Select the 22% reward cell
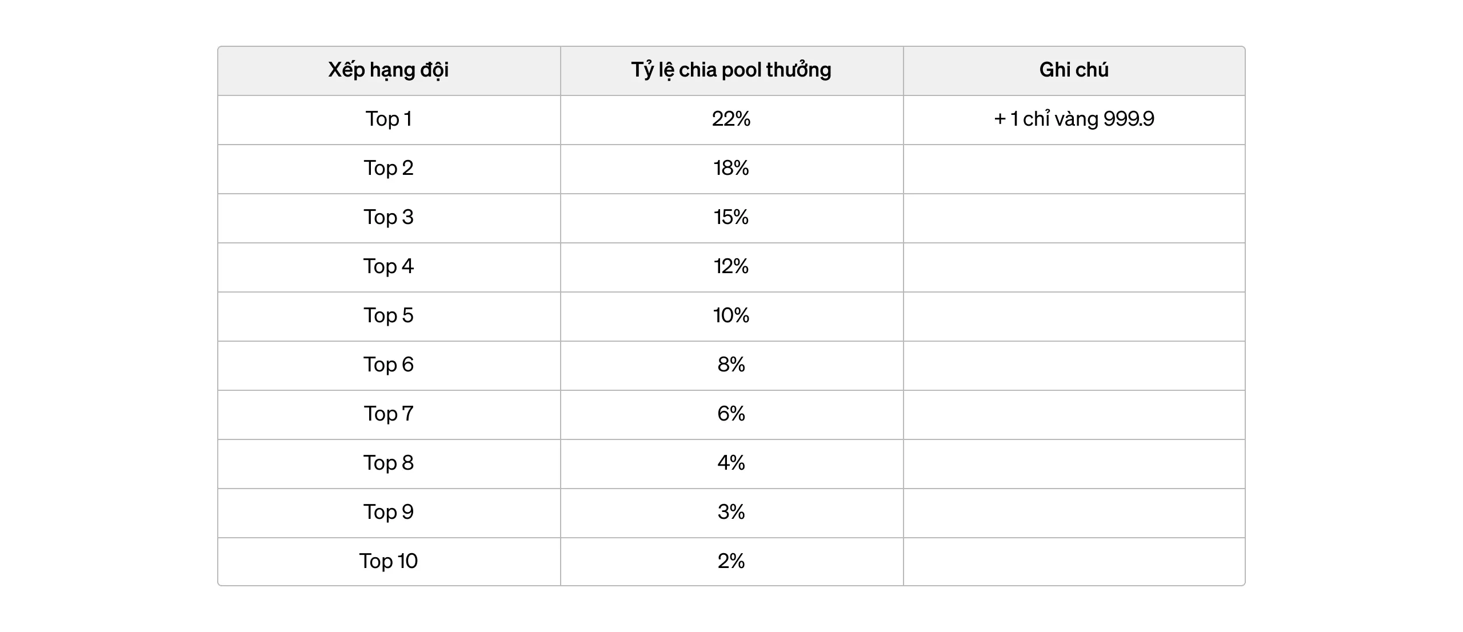 [x=731, y=119]
